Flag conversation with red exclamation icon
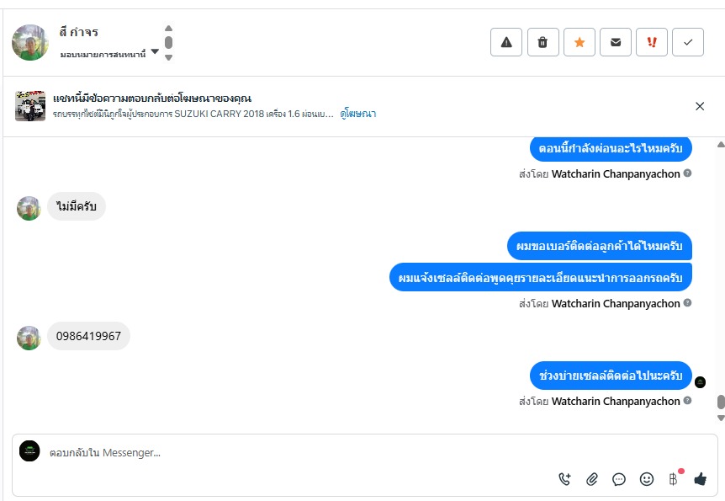 (x=652, y=42)
